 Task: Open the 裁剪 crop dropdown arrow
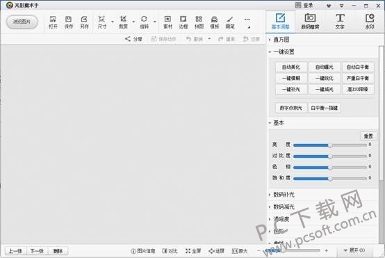pos(133,22)
